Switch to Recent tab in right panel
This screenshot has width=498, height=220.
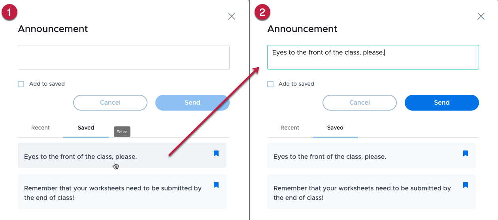(290, 128)
